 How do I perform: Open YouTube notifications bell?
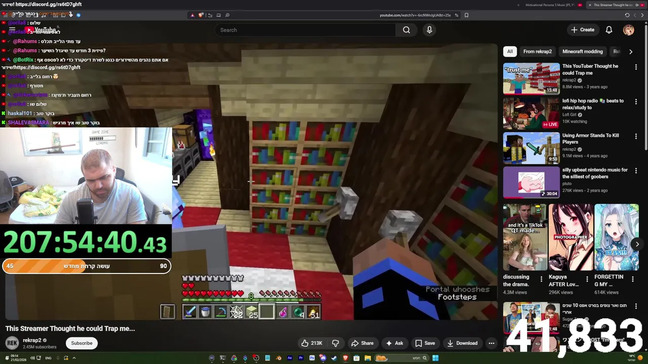tap(609, 30)
